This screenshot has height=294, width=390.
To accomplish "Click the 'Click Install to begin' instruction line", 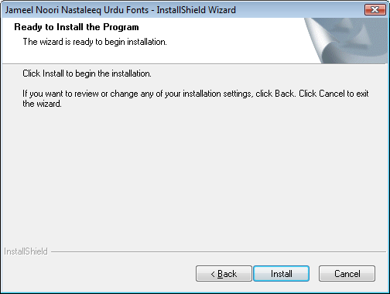I will 87,73.
